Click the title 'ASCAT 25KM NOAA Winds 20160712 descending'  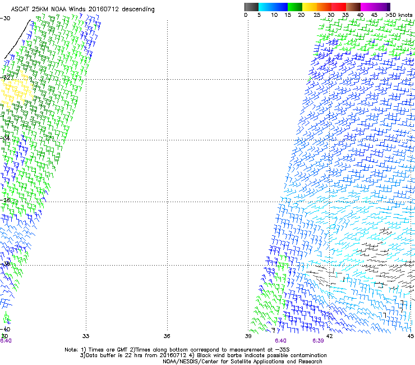pos(83,10)
